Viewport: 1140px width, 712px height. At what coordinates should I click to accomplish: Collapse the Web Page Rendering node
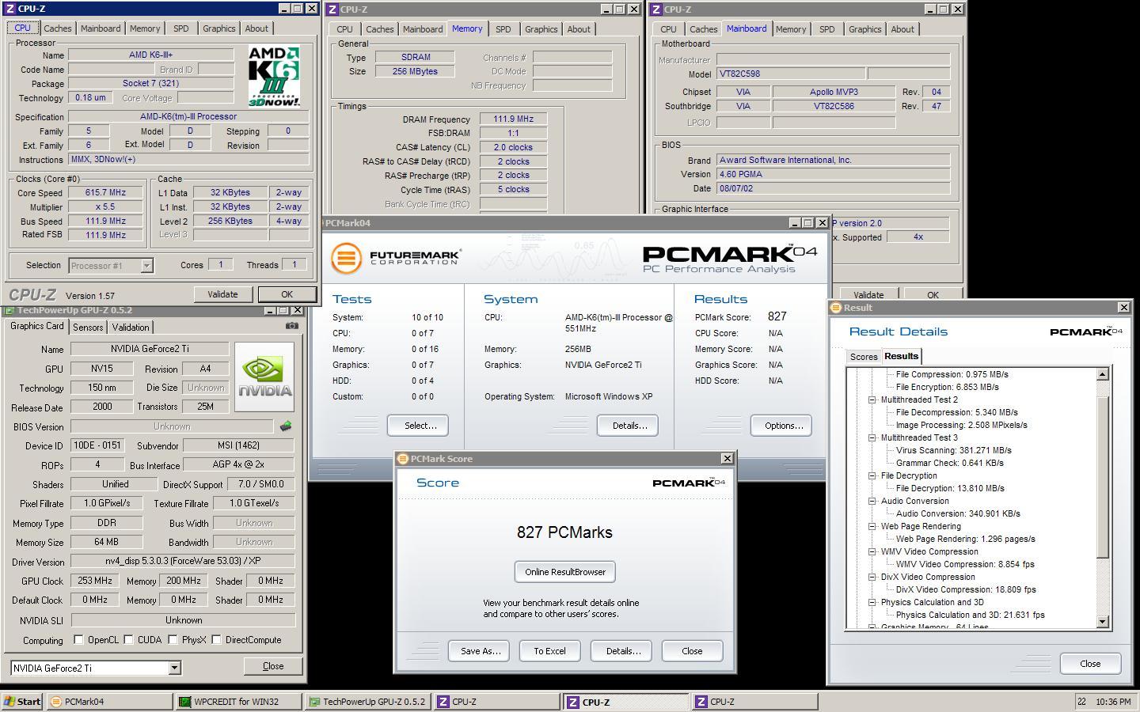pyautogui.click(x=872, y=526)
